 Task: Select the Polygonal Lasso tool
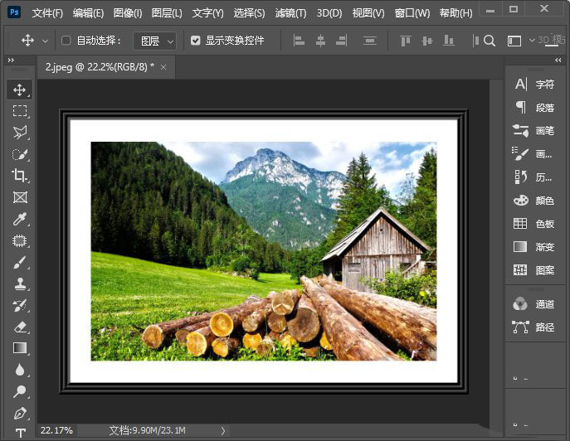[20, 133]
